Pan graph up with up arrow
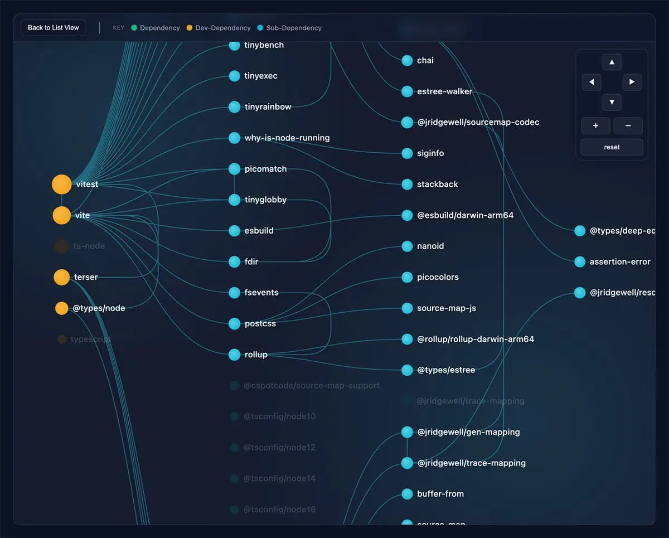 click(612, 62)
